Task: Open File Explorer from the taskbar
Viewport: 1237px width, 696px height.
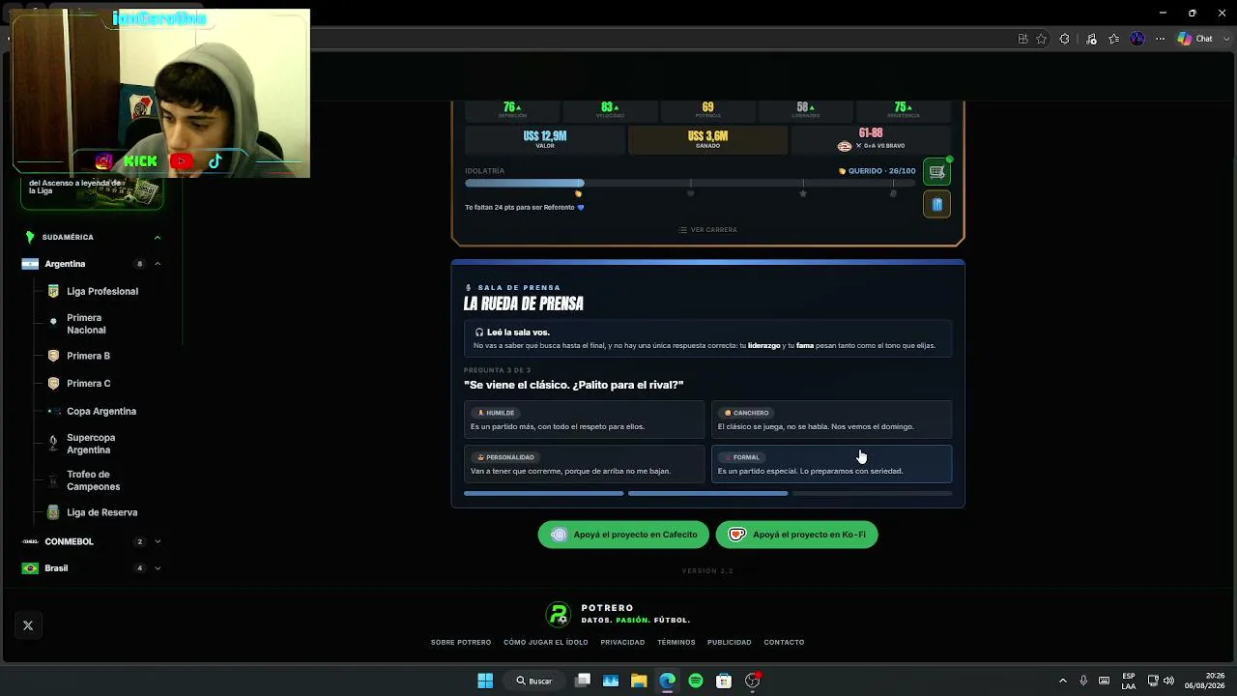Action: (639, 681)
